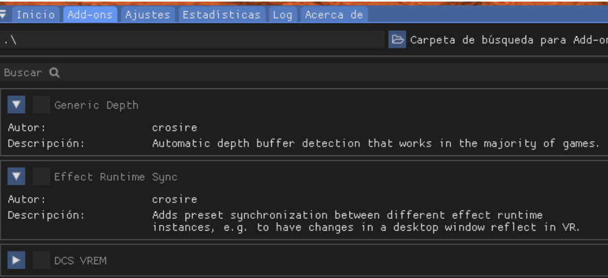Switch to the Ajustes tab

147,15
